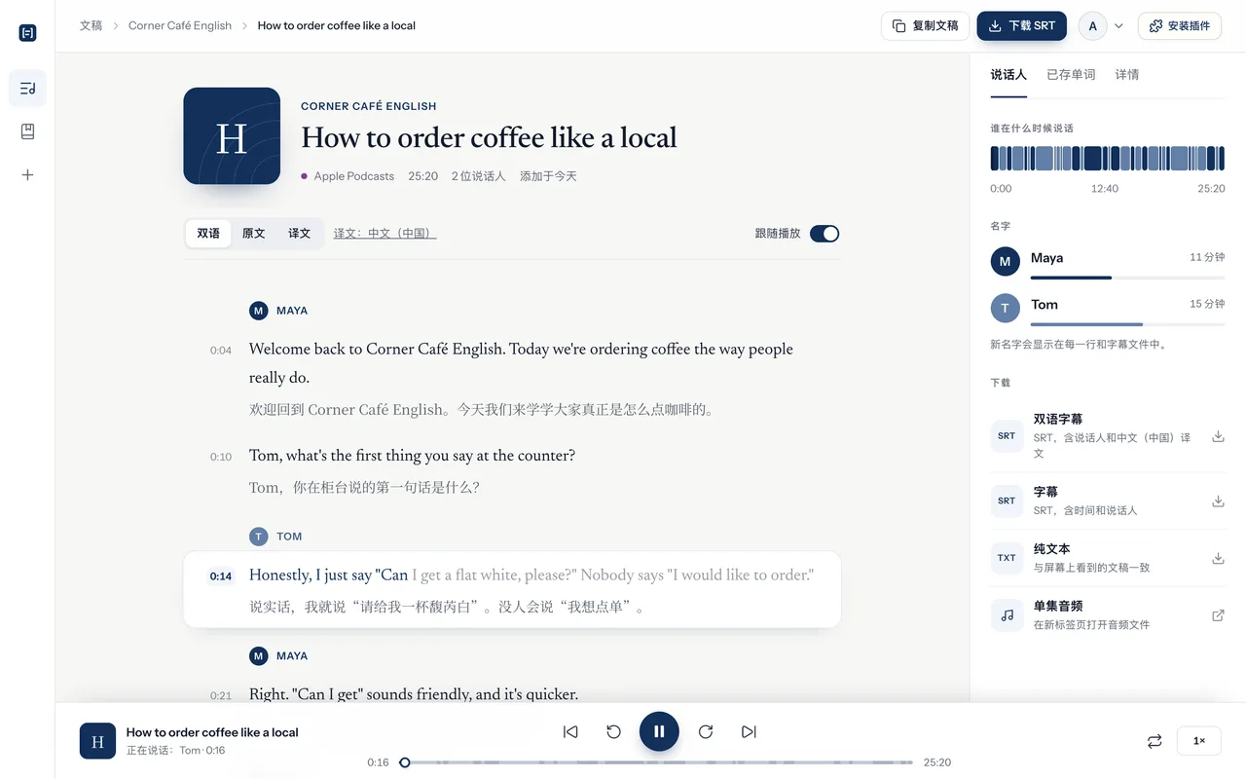The image size is (1246, 779).
Task: Click the large episode cover artwork
Action: coord(232,136)
